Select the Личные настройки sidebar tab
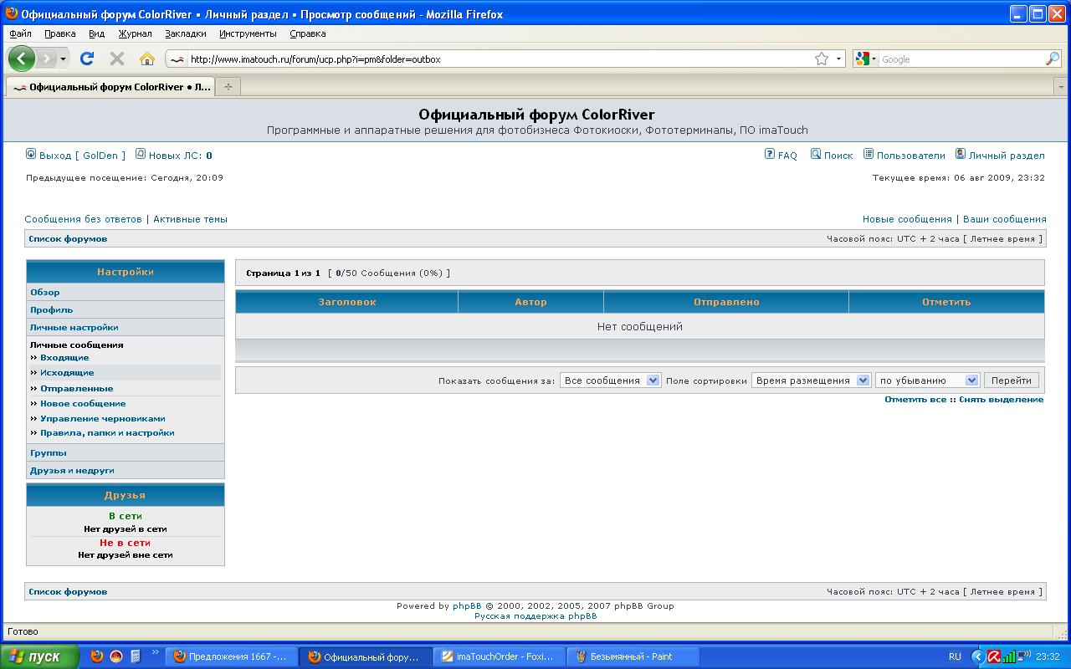This screenshot has width=1071, height=669. click(x=126, y=327)
